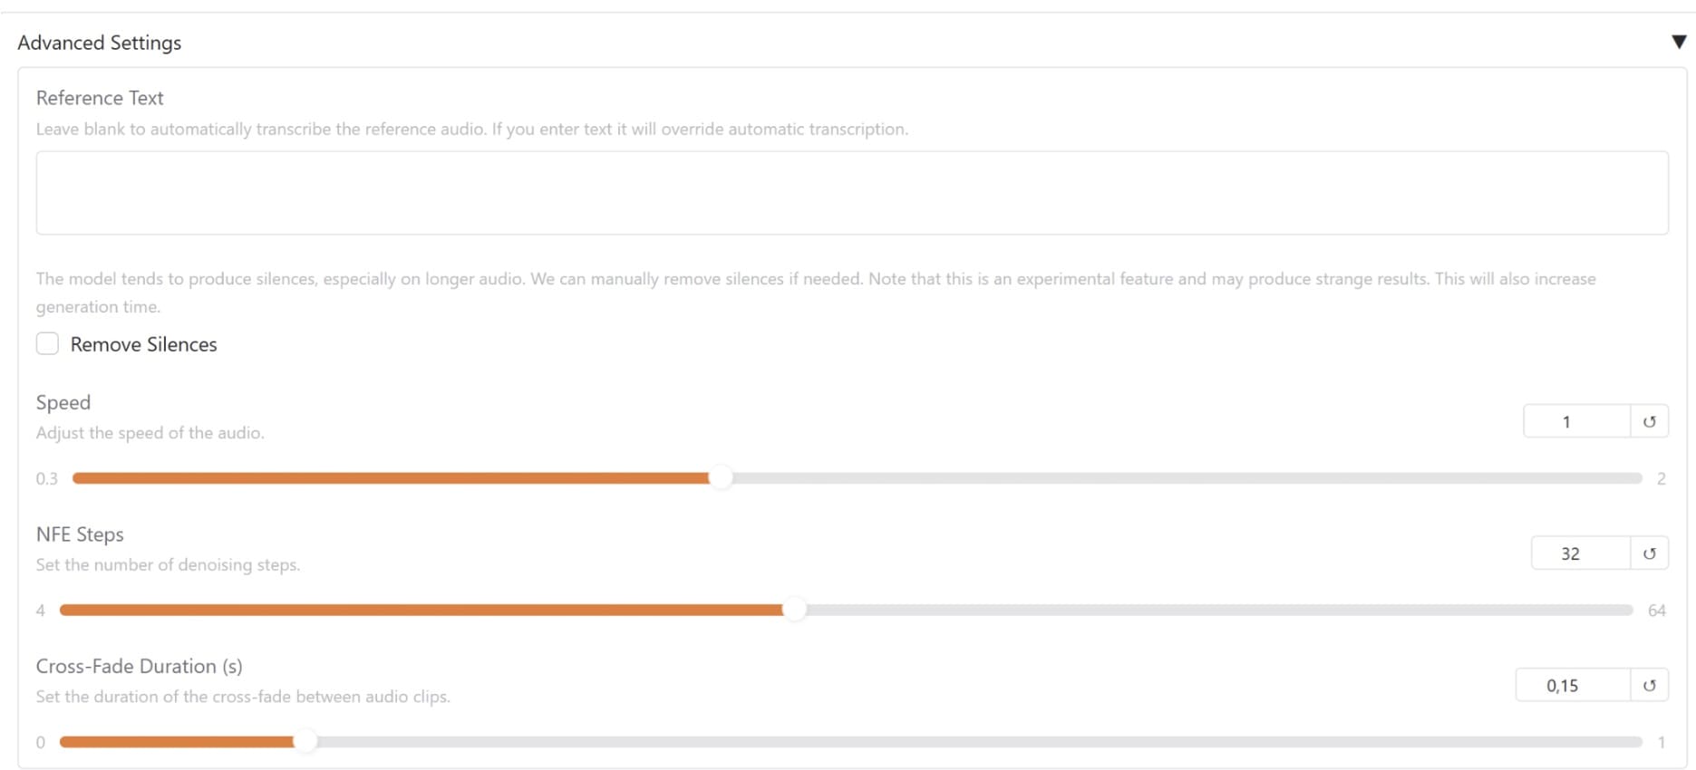Click the Advanced Settings header title
The image size is (1696, 770).
click(x=100, y=43)
